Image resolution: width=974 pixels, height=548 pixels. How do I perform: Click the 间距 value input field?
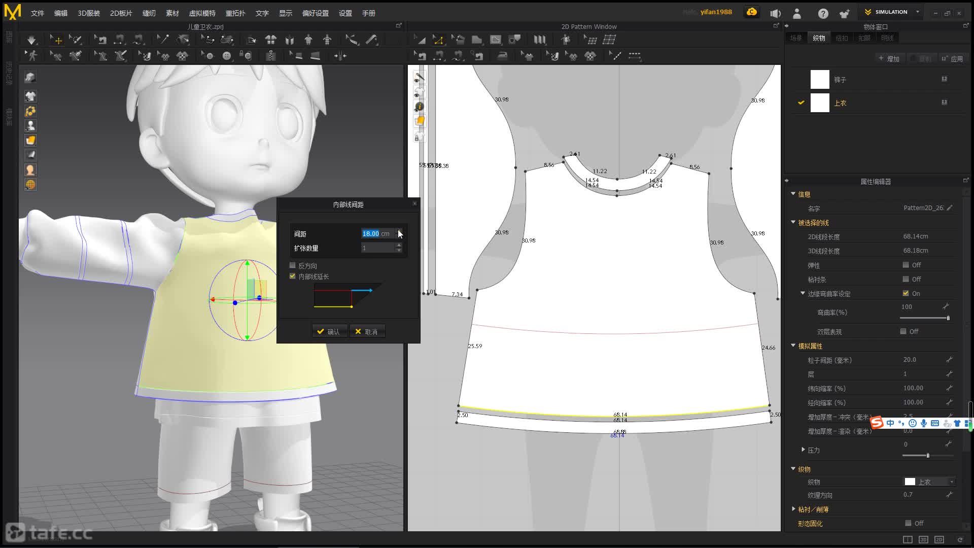[x=378, y=234]
